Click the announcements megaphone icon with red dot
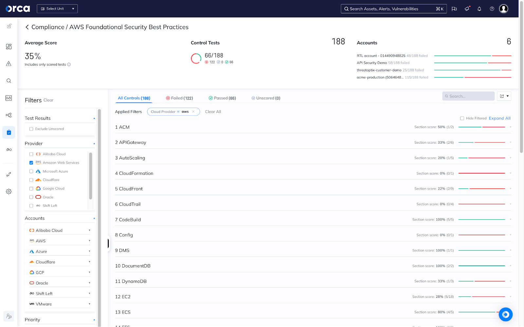The height and width of the screenshot is (327, 524). (x=467, y=9)
